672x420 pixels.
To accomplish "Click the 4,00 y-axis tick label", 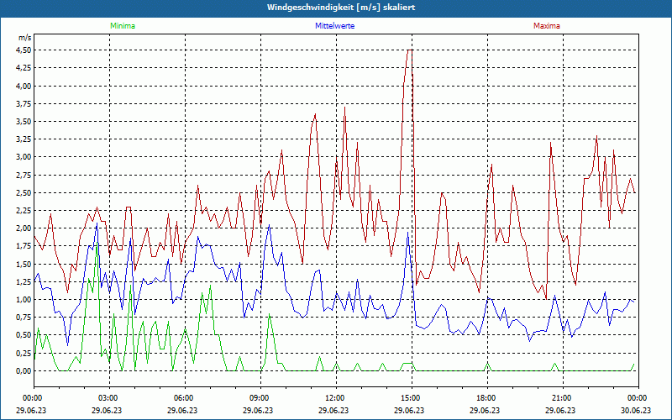I will (x=24, y=86).
